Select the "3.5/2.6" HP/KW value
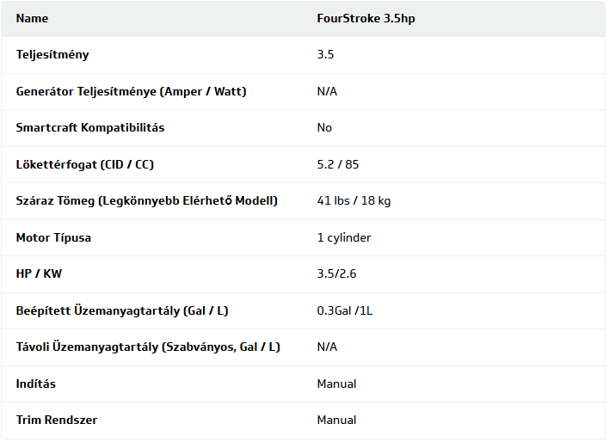609x442 pixels. (x=337, y=273)
